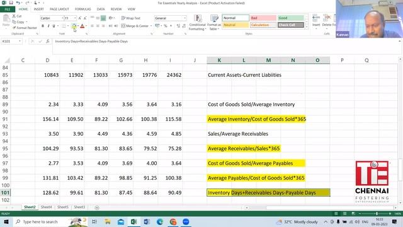Switch to the INSERT ribbon tab
403x227 pixels.
click(39, 9)
